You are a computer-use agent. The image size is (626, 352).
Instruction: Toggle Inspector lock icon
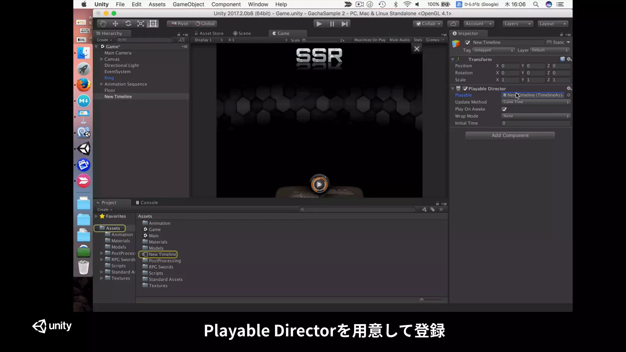(562, 34)
